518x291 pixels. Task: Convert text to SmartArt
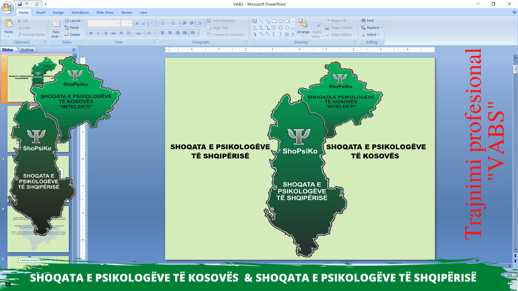[227, 34]
